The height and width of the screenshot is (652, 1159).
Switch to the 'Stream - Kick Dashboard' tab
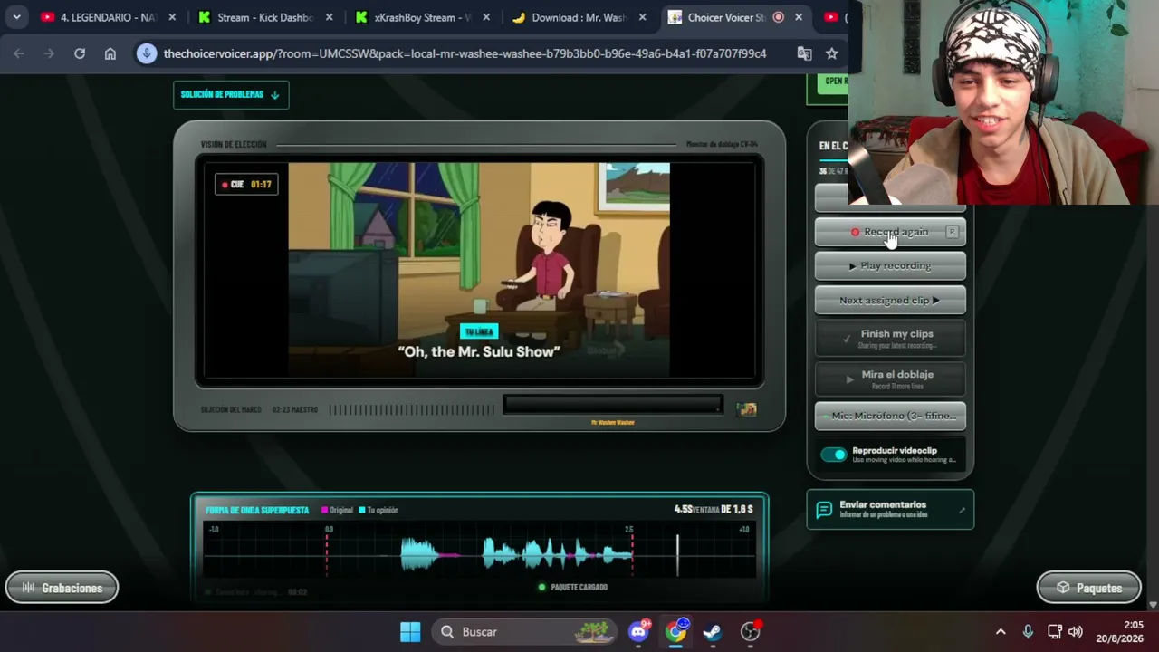coord(255,17)
